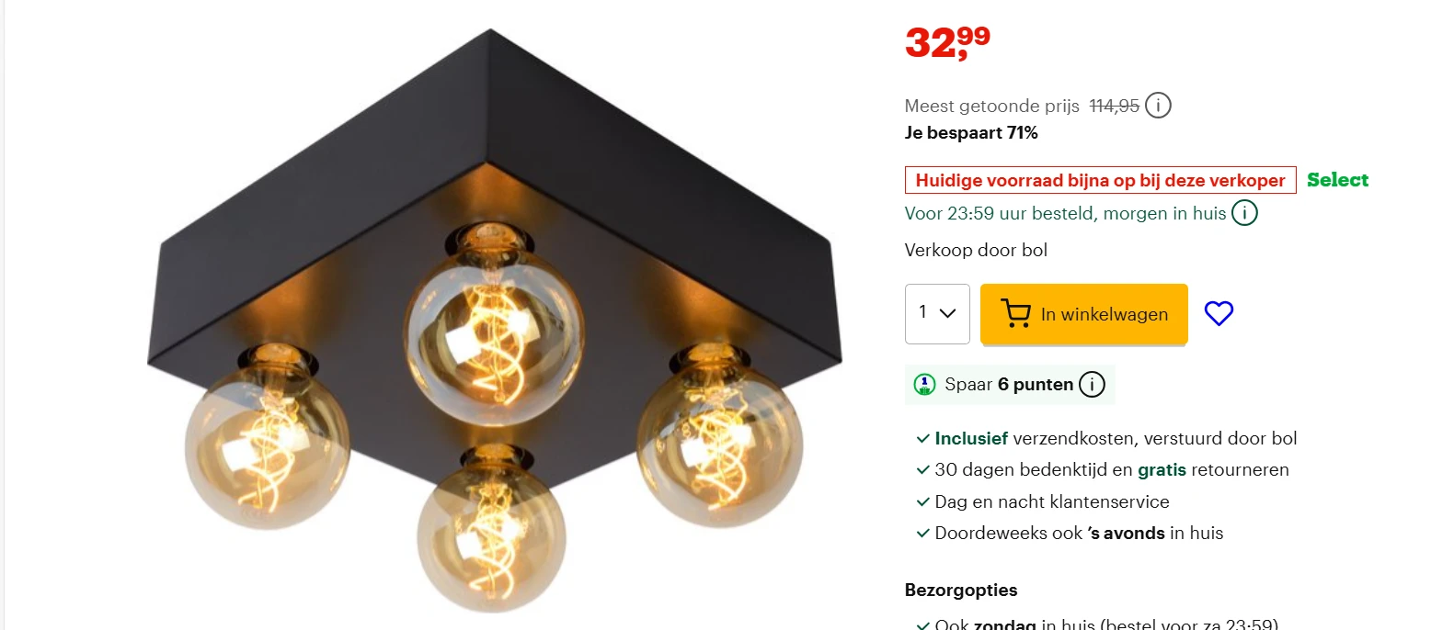Click the crossed-out 114,95 price
Viewport: 1454px width, 630px height.
tap(1114, 107)
